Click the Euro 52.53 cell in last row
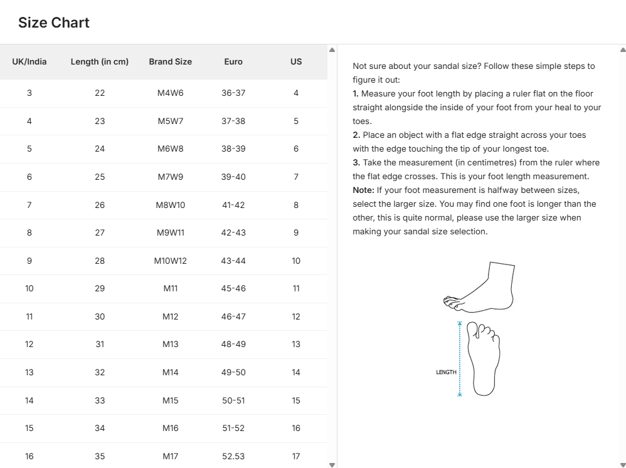This screenshot has width=626, height=468. (233, 456)
